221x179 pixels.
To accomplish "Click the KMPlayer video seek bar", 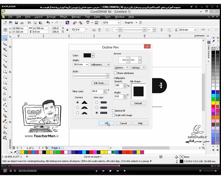I will pyautogui.click(x=110, y=166).
